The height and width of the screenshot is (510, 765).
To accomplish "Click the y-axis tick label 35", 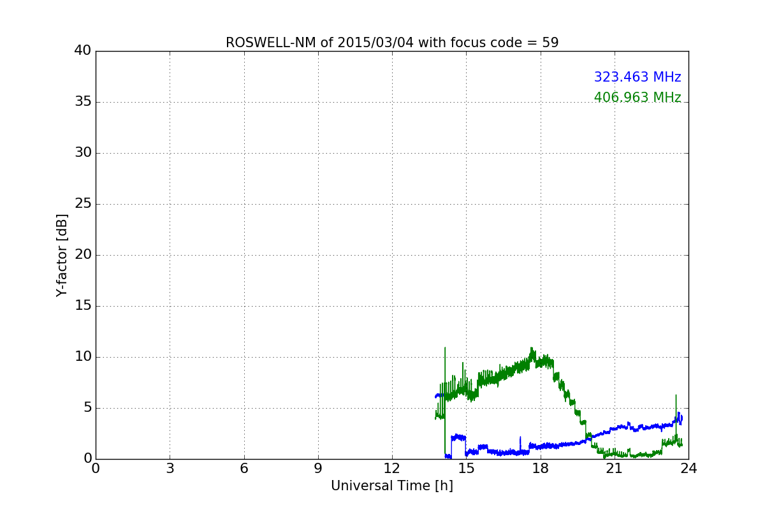I will (x=83, y=101).
